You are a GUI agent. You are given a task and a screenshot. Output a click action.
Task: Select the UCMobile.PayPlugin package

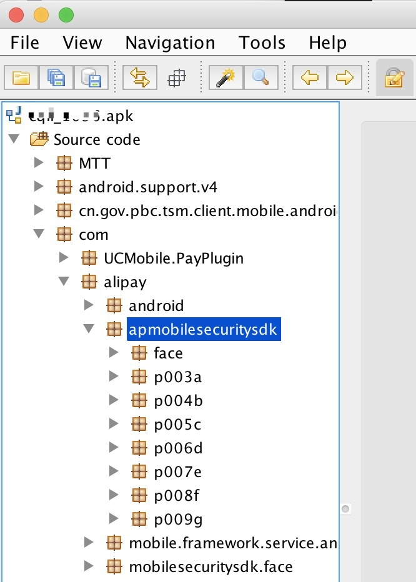(x=174, y=259)
